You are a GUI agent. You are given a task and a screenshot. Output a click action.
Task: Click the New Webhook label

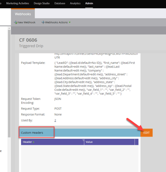click(27, 22)
